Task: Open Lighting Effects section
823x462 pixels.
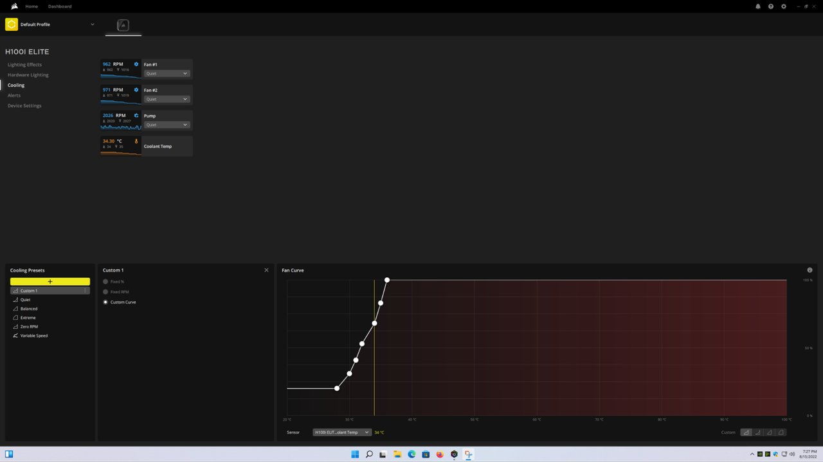Action: click(x=24, y=65)
